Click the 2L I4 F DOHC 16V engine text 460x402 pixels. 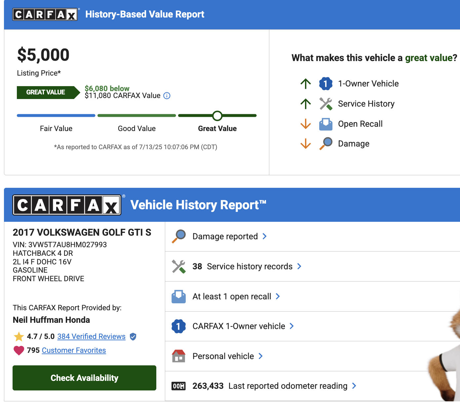coord(42,262)
